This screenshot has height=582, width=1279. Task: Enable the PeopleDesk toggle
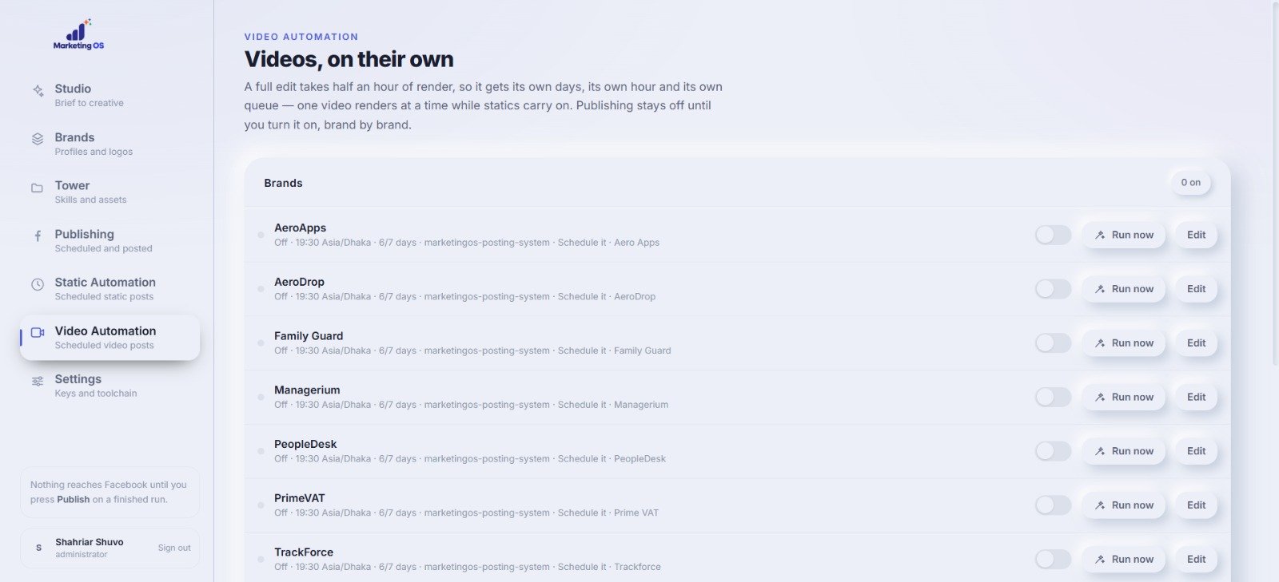click(x=1053, y=451)
